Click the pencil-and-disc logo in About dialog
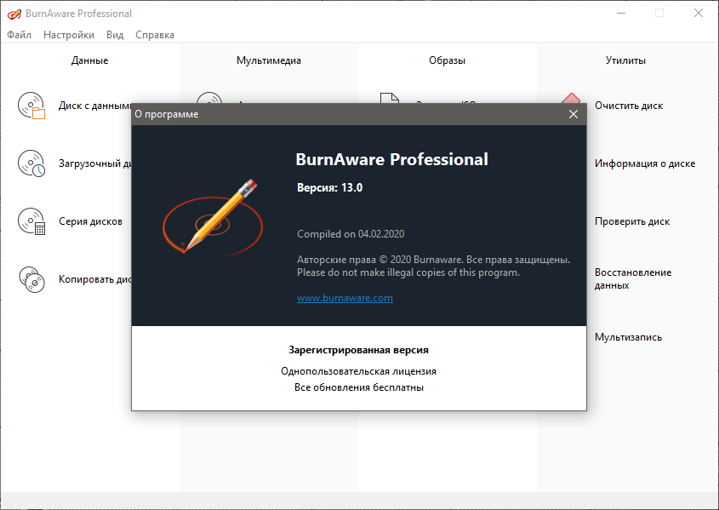Viewport: 719px width, 510px height. 209,215
